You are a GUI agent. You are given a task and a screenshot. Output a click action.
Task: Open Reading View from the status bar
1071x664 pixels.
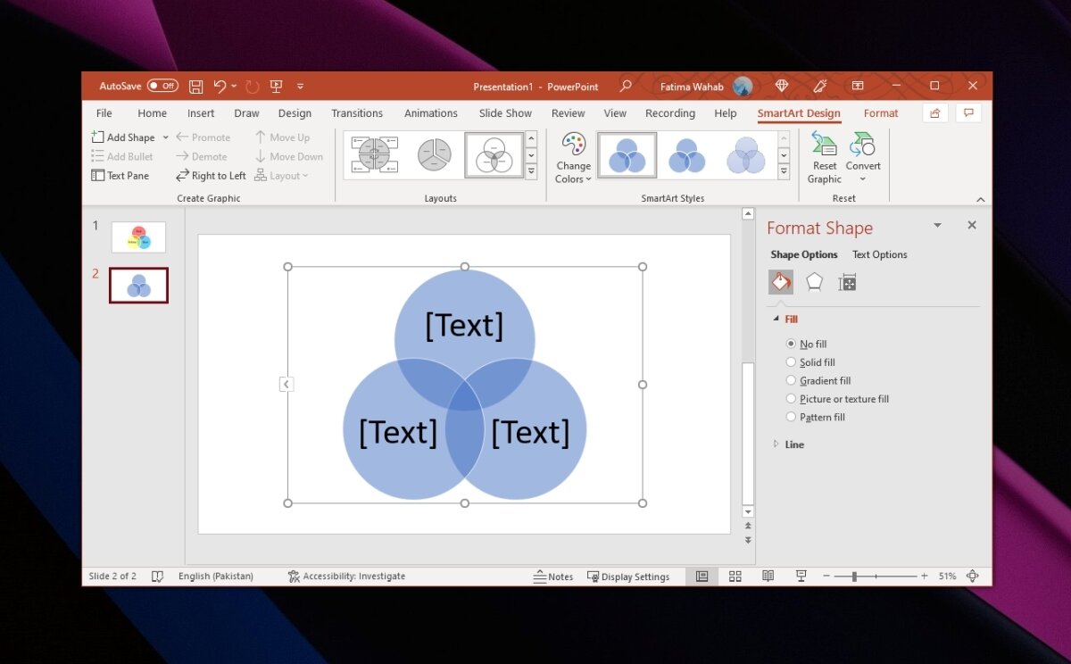tap(768, 576)
